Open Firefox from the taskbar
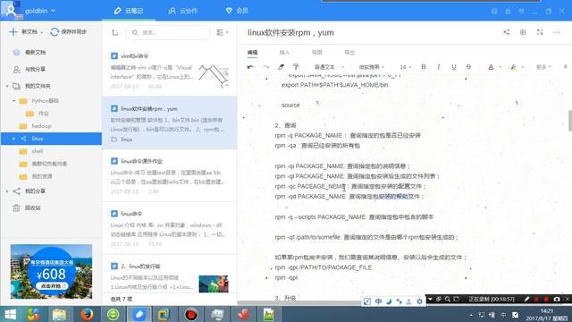572x322 pixels. tap(87, 314)
